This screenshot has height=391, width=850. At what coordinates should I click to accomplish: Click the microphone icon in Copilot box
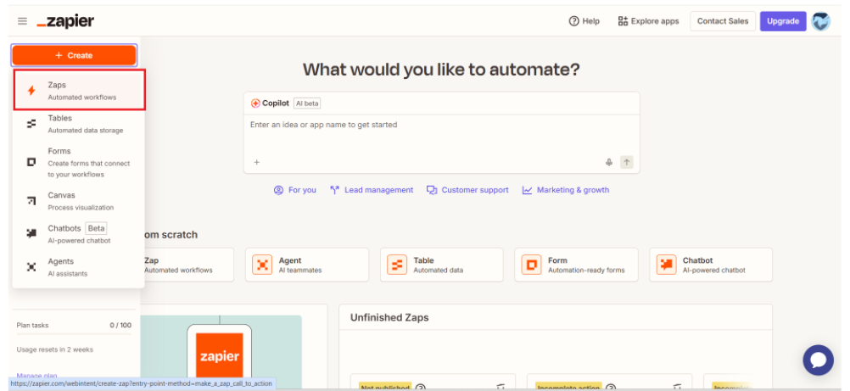point(609,162)
